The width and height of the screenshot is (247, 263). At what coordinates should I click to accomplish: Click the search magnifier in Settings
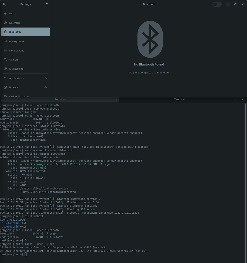(4, 4)
